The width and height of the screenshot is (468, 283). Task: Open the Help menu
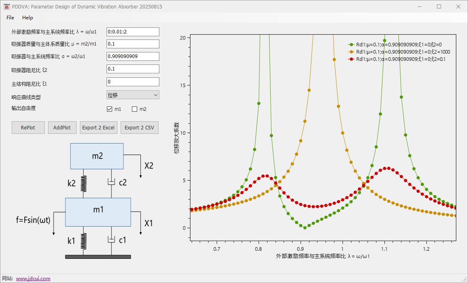coord(28,18)
